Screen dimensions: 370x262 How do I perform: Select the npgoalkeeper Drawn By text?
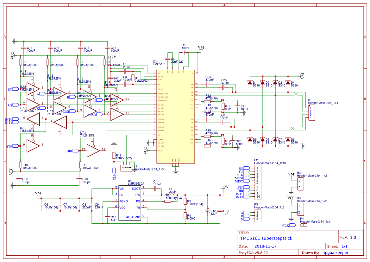click(336, 252)
